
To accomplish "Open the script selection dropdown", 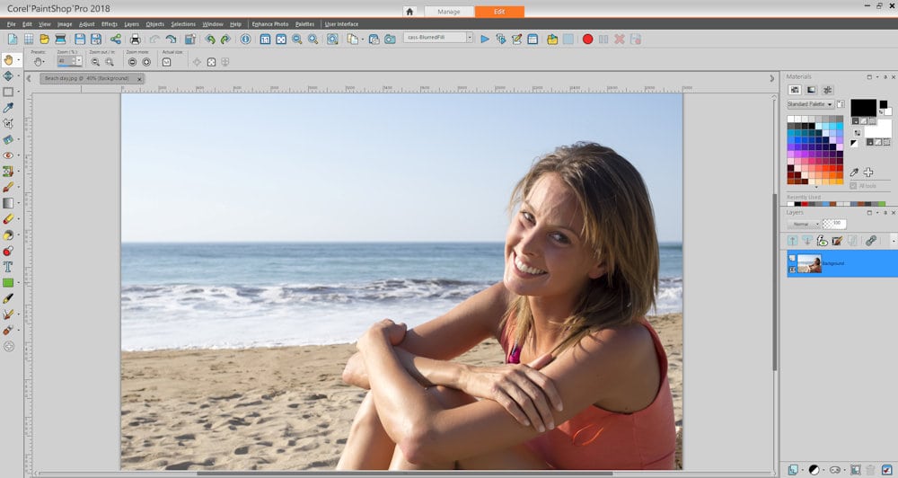I will pyautogui.click(x=469, y=38).
